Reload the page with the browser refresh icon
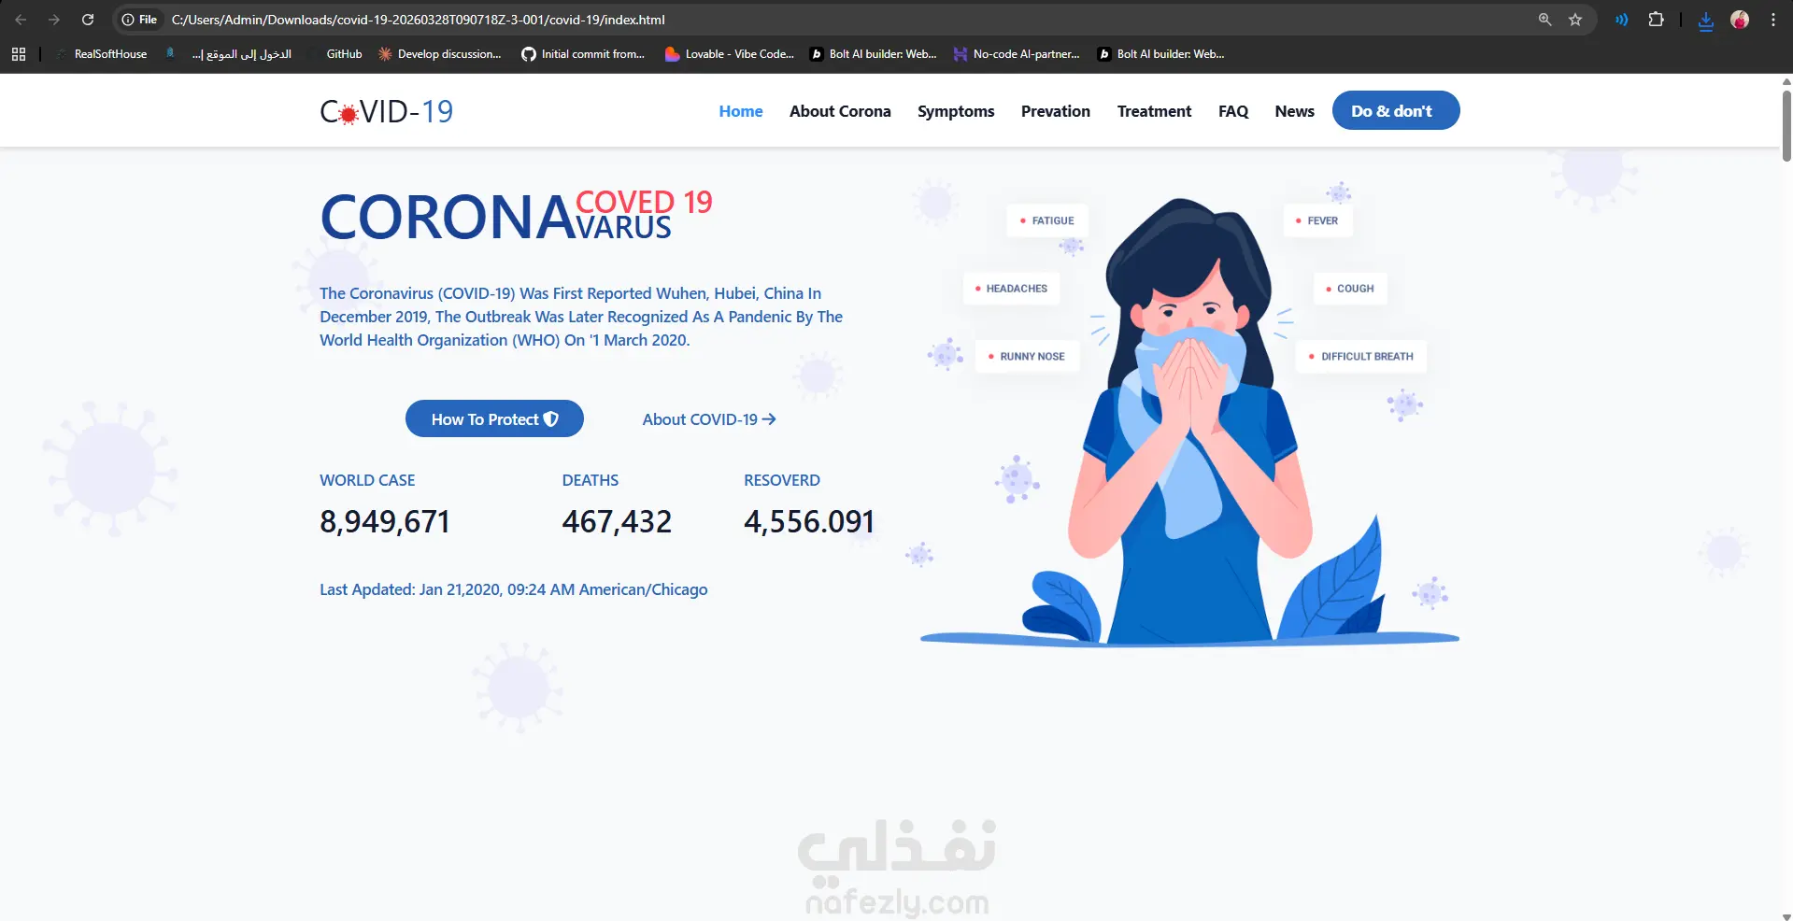Image resolution: width=1793 pixels, height=921 pixels. pos(88,20)
